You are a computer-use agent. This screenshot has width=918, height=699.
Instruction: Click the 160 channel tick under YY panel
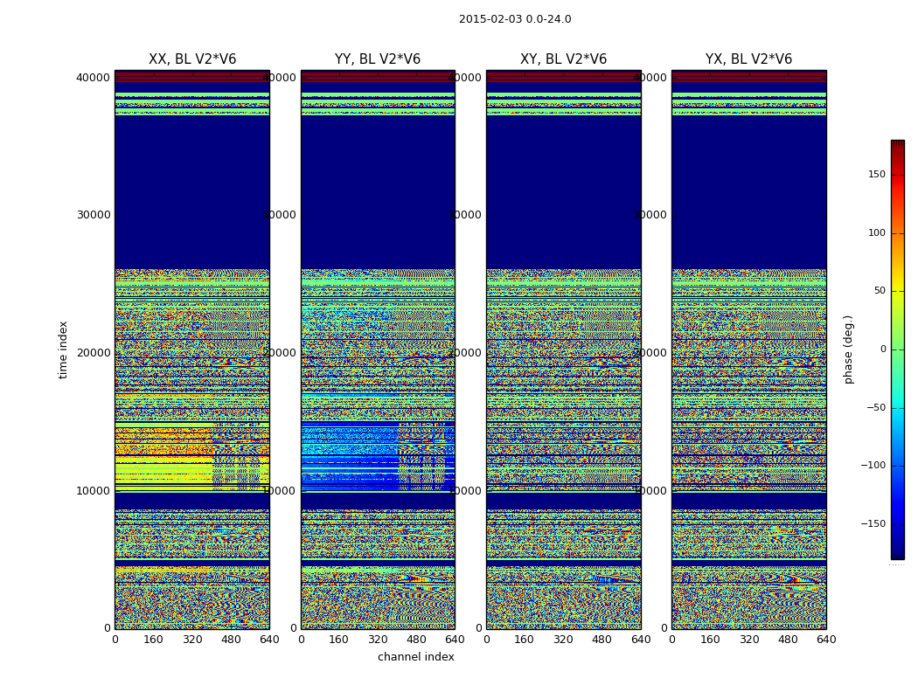coord(339,640)
